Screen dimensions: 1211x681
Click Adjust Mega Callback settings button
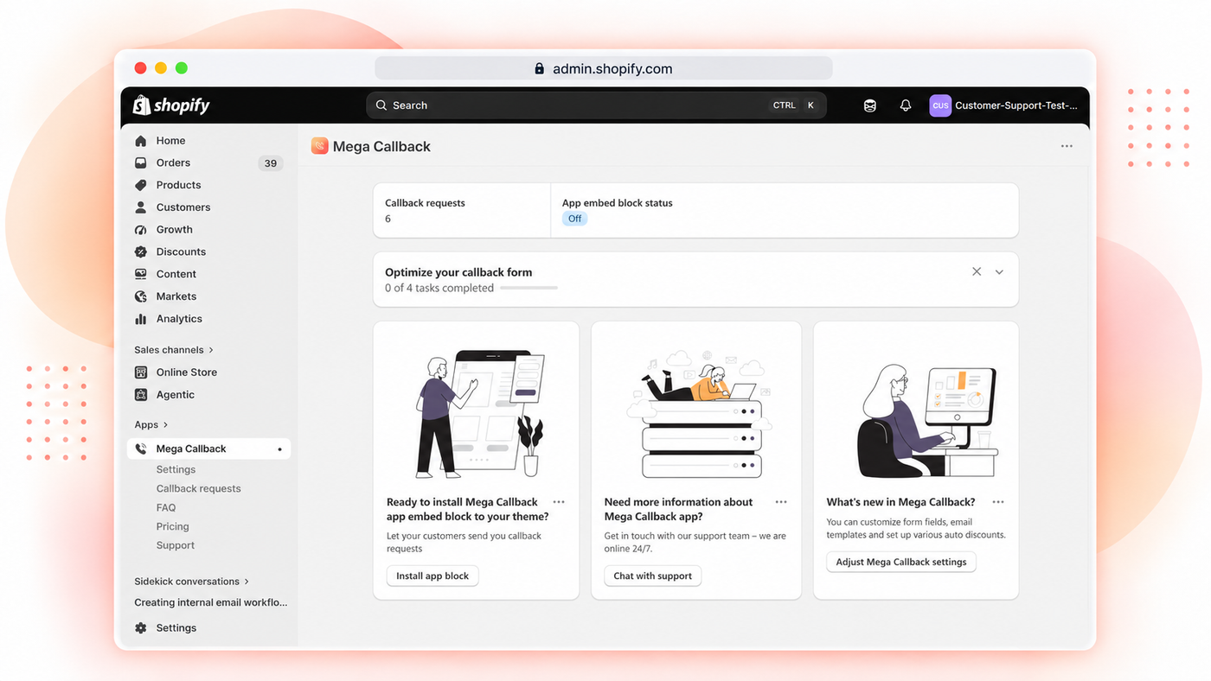(x=901, y=562)
